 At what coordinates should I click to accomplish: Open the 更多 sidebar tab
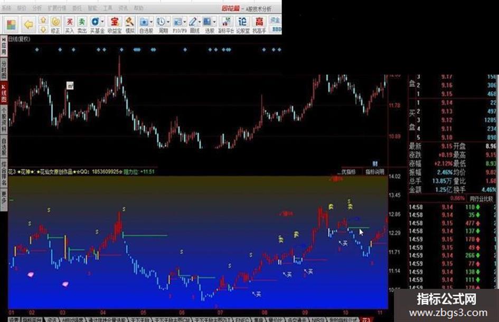point(4,199)
